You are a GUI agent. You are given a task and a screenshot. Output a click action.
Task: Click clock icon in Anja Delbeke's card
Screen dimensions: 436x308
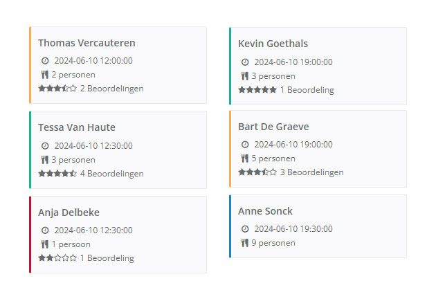click(x=45, y=230)
